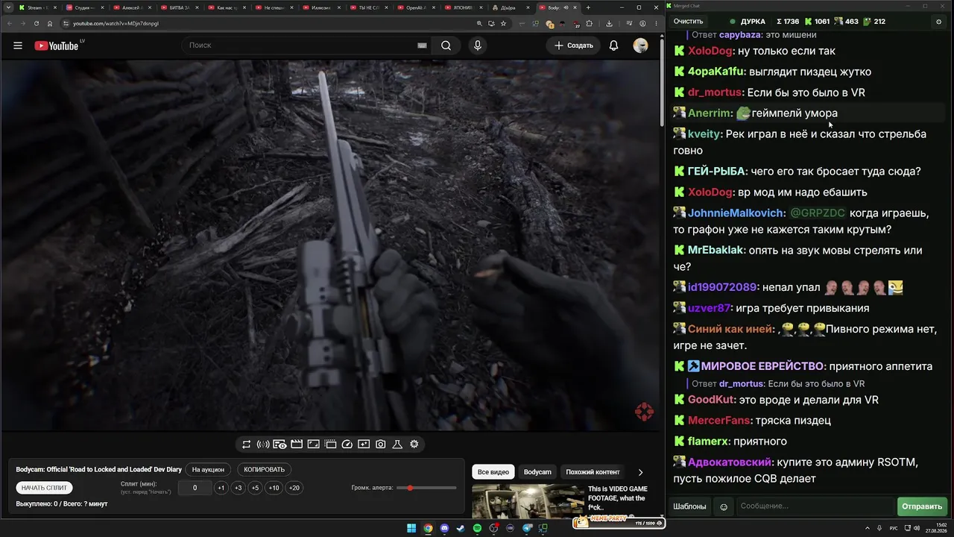Open Steam from the taskbar
The height and width of the screenshot is (537, 954).
461,529
